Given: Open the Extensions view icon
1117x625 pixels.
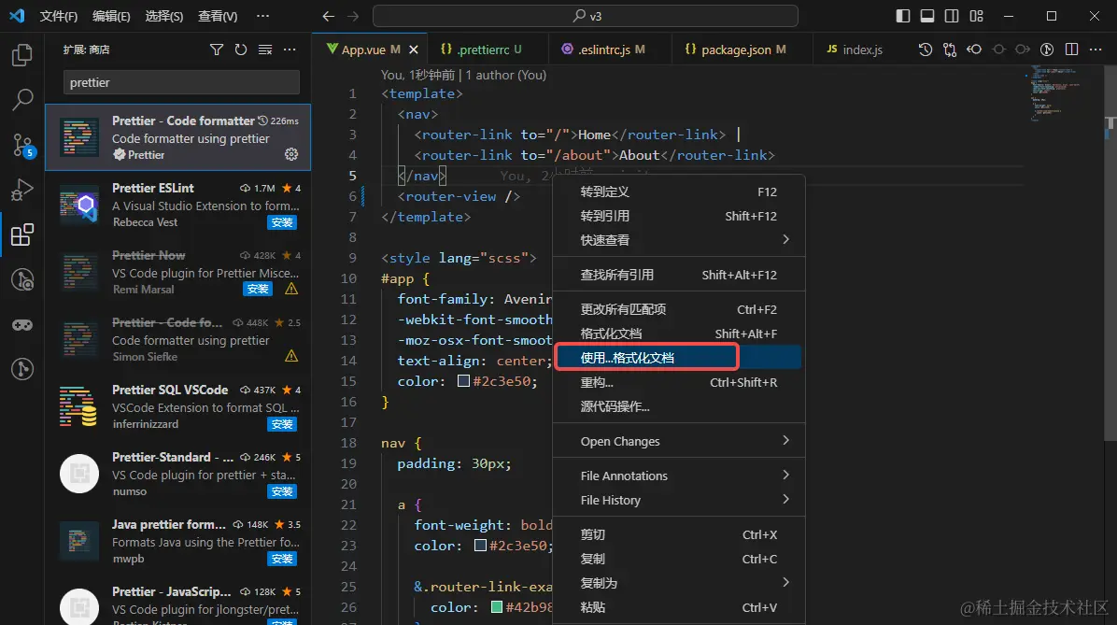Looking at the screenshot, I should coord(22,234).
